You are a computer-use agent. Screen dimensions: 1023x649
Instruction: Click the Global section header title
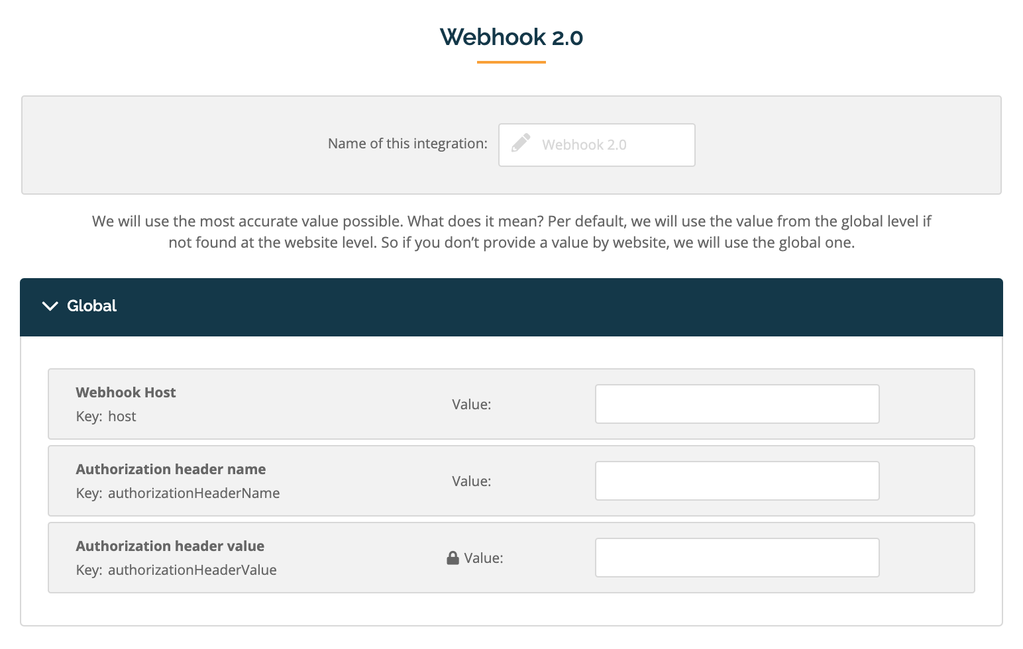point(91,306)
